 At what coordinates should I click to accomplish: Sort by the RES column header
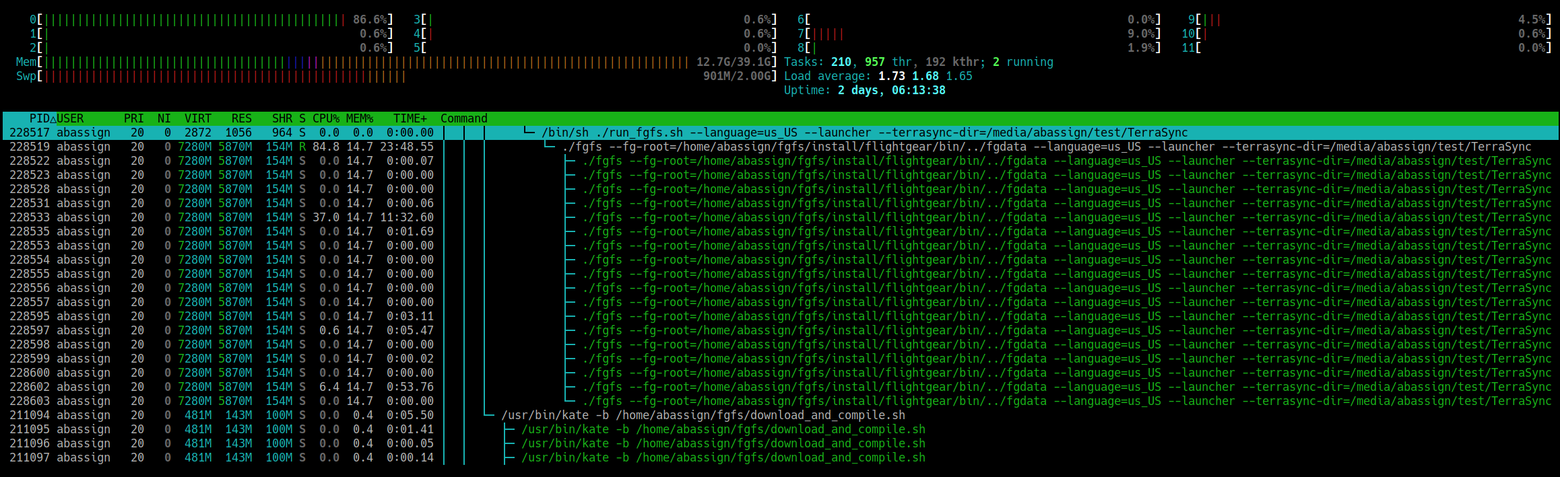pyautogui.click(x=242, y=118)
